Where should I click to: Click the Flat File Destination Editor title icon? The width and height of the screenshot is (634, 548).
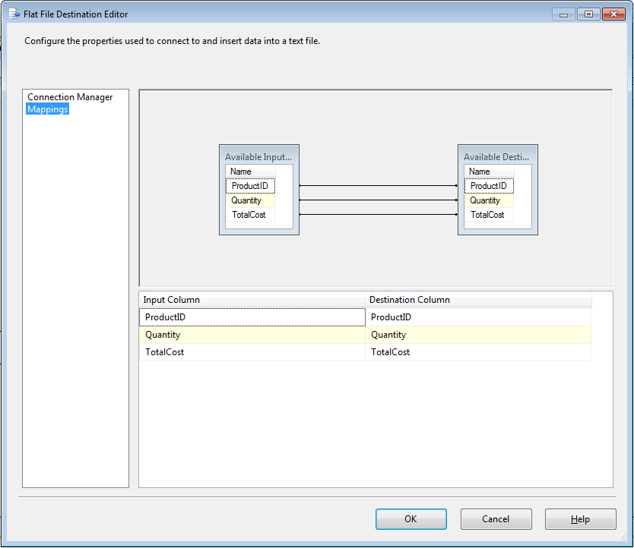[x=14, y=14]
